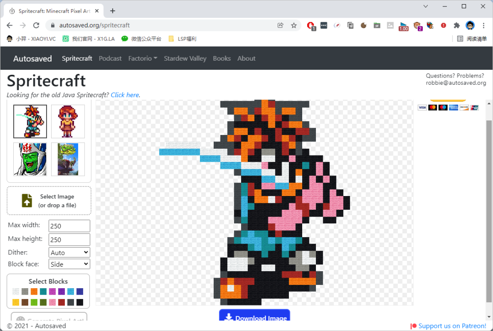Viewport: 493px width, 331px height.
Task: Open the Tampermonkey monkey extension
Action: click(x=417, y=26)
